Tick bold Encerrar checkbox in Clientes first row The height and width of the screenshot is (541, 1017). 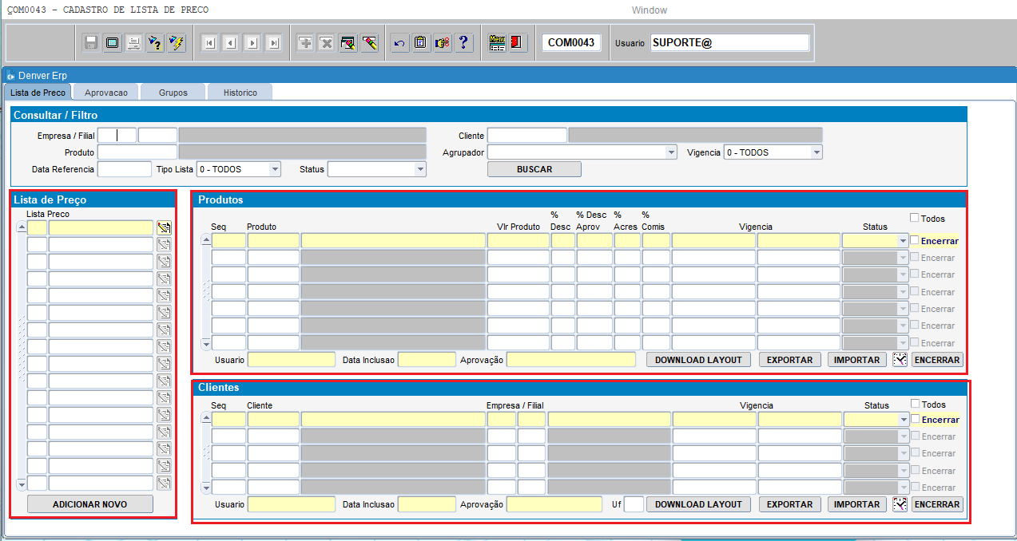point(916,419)
